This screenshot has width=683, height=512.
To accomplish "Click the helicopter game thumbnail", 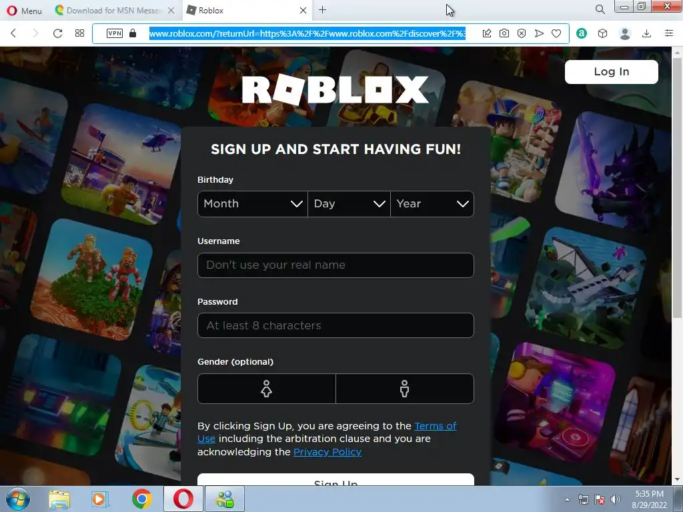I will [x=122, y=163].
